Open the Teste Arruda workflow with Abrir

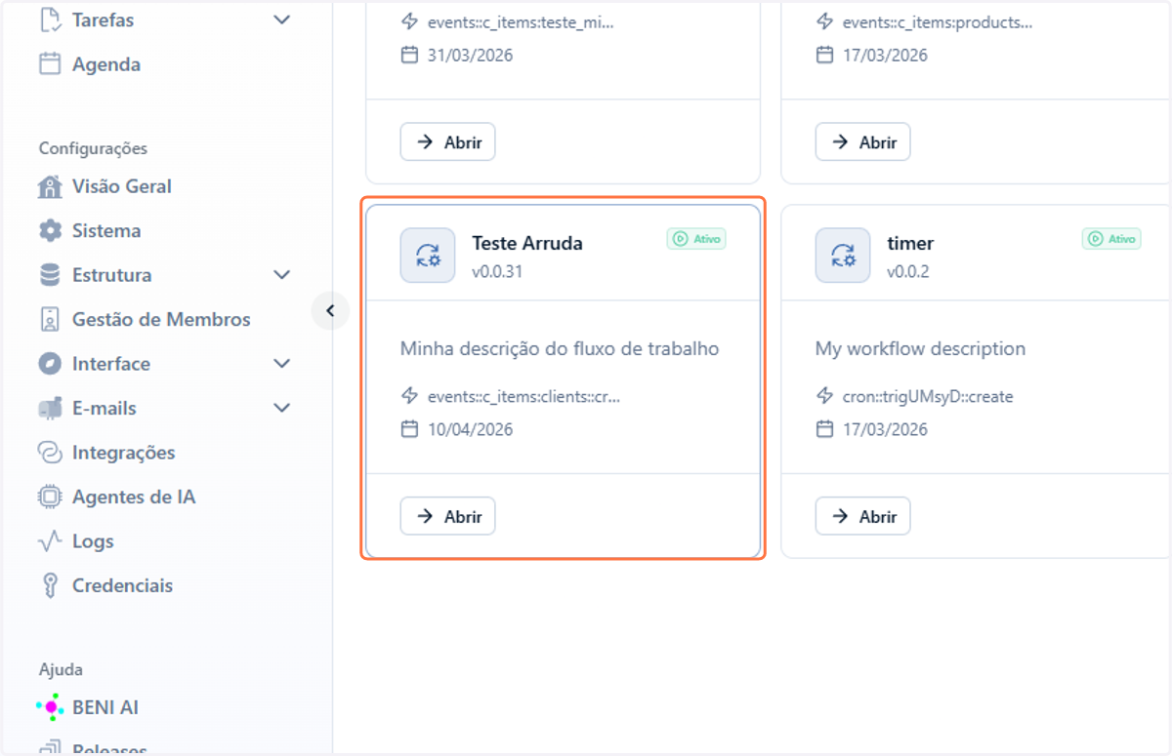coord(447,517)
